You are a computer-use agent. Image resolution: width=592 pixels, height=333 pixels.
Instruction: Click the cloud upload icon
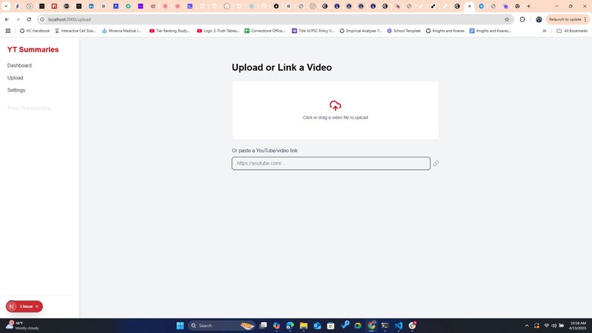[335, 105]
